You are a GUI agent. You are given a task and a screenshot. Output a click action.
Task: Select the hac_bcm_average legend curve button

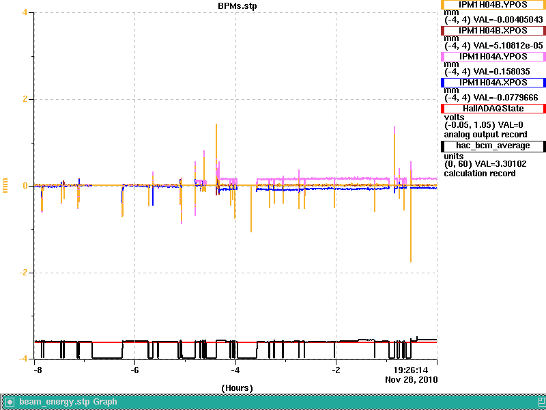493,146
